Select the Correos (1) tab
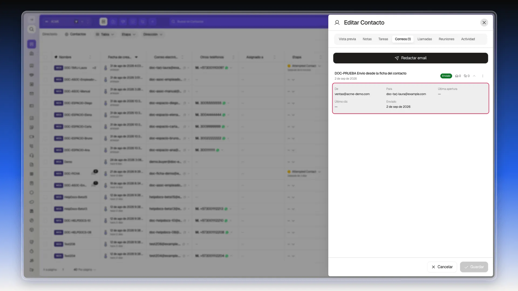518x291 pixels. [403, 39]
